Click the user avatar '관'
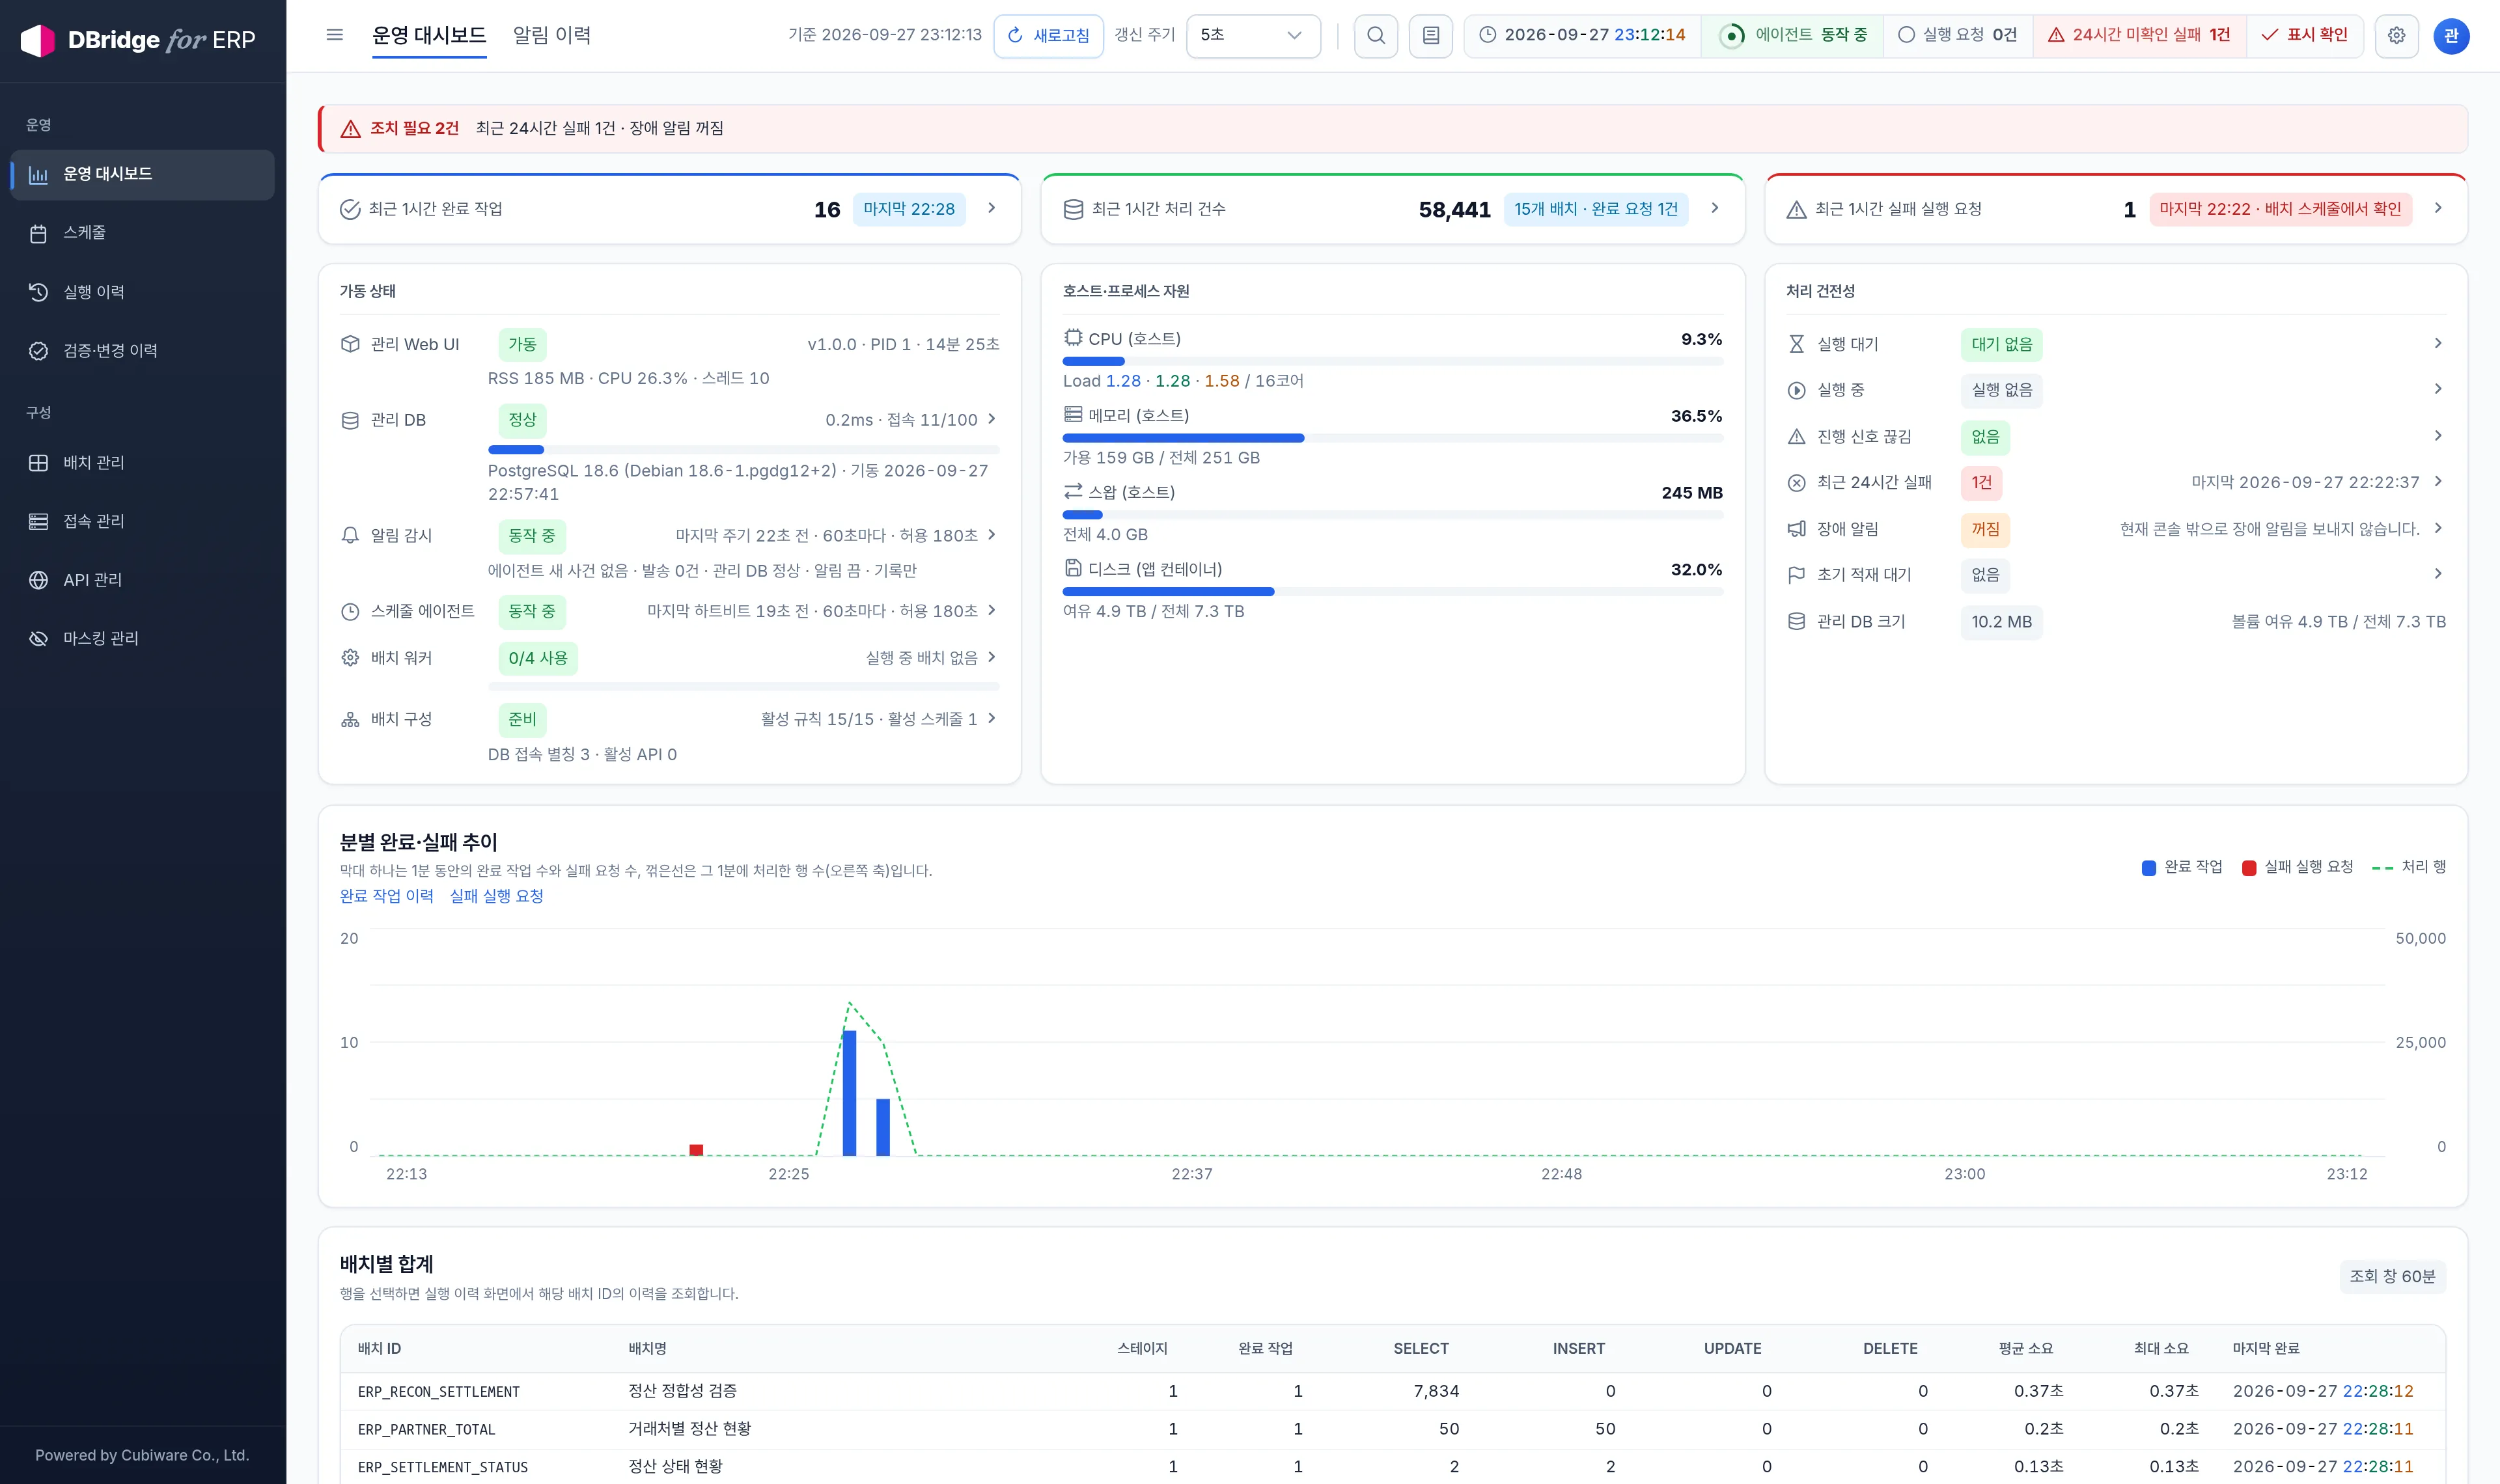Viewport: 2500px width, 1484px height. 2451,36
